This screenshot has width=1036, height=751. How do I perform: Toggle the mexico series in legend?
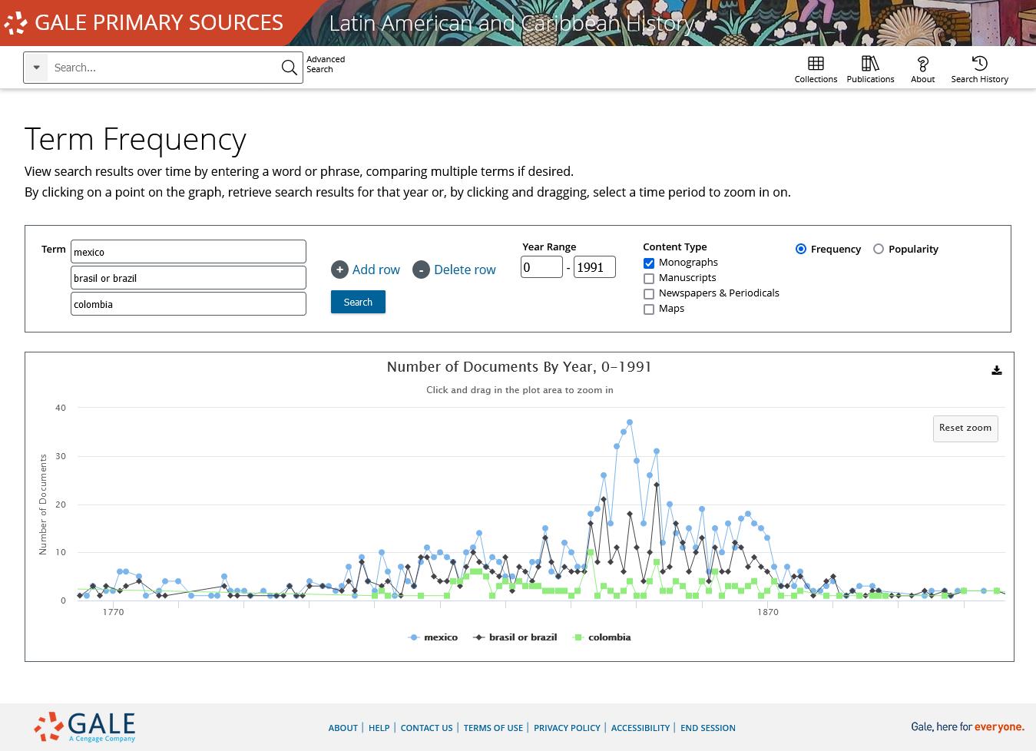pos(433,637)
